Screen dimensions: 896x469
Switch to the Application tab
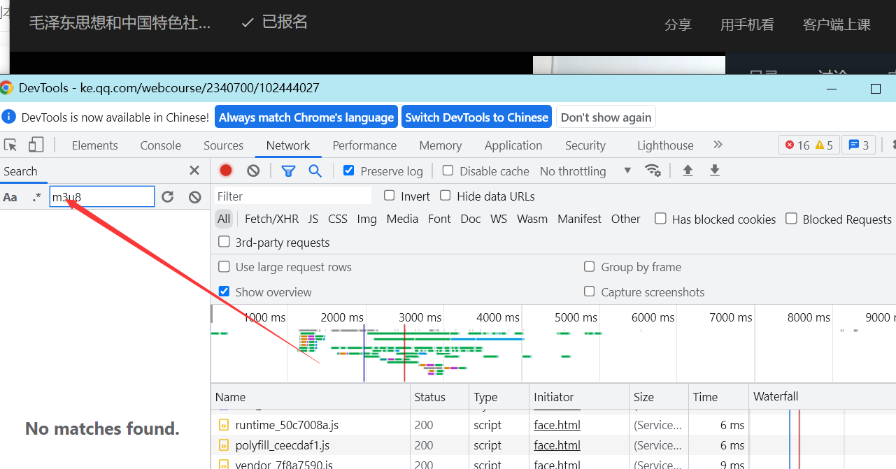[513, 145]
